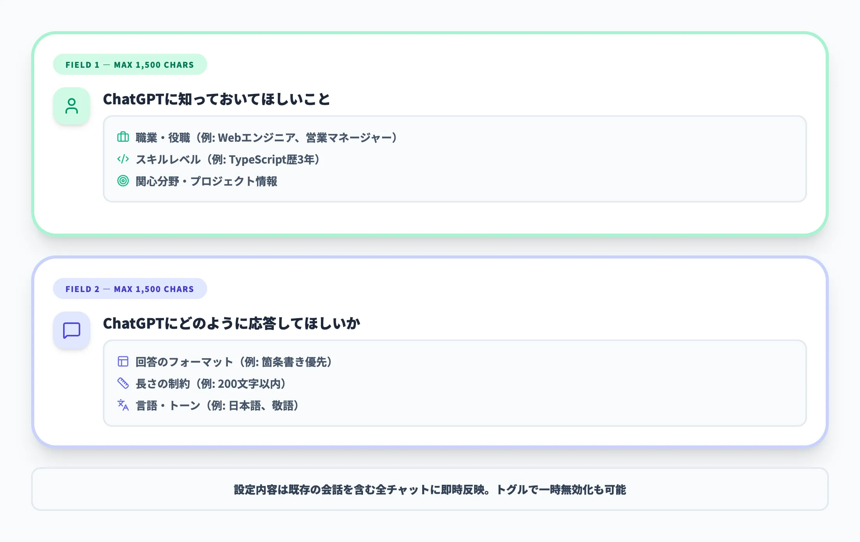
Task: Click the code icon next to スキルレベル
Action: tap(123, 160)
